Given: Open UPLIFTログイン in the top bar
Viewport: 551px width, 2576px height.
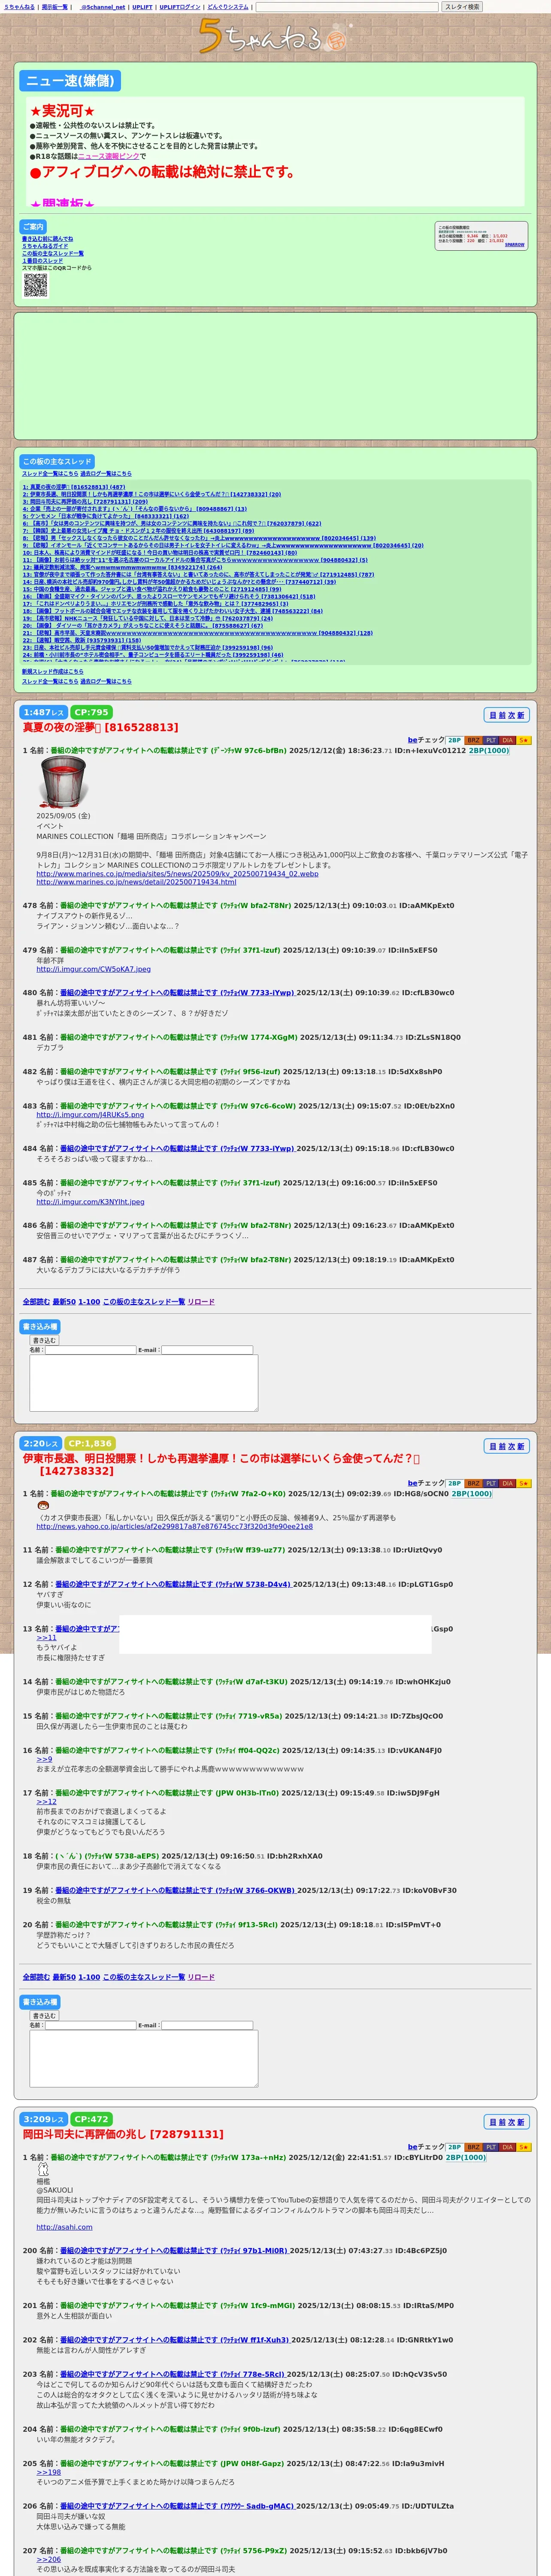Looking at the screenshot, I should 180,7.
